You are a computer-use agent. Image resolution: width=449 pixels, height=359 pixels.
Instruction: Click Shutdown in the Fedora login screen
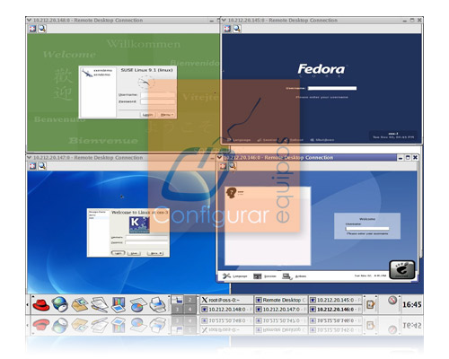click(x=322, y=140)
